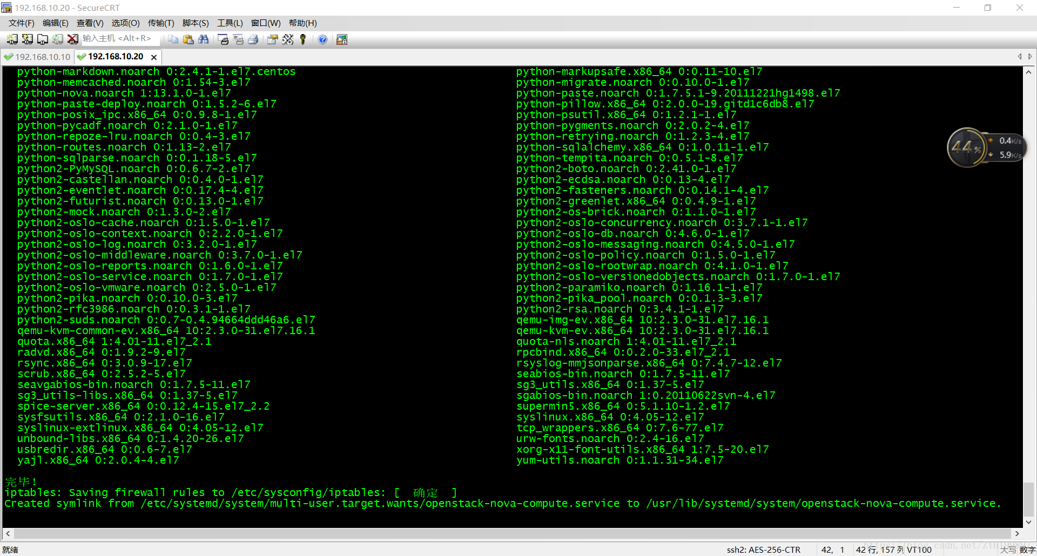Open the 传输(T) menu
Viewport: 1037px width, 556px height.
pyautogui.click(x=161, y=23)
